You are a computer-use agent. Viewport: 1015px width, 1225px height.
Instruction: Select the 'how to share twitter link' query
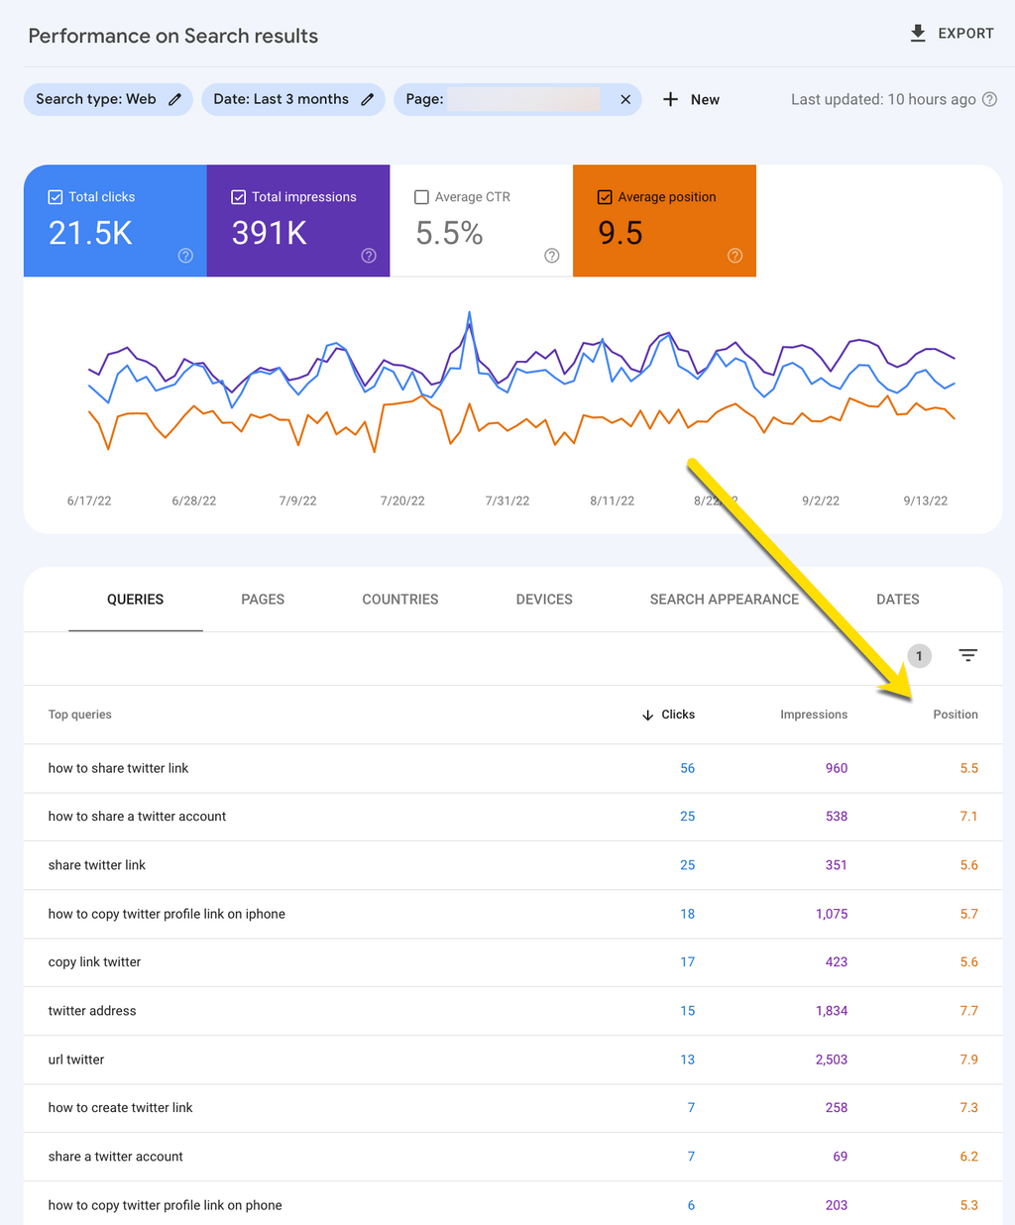[x=118, y=768]
